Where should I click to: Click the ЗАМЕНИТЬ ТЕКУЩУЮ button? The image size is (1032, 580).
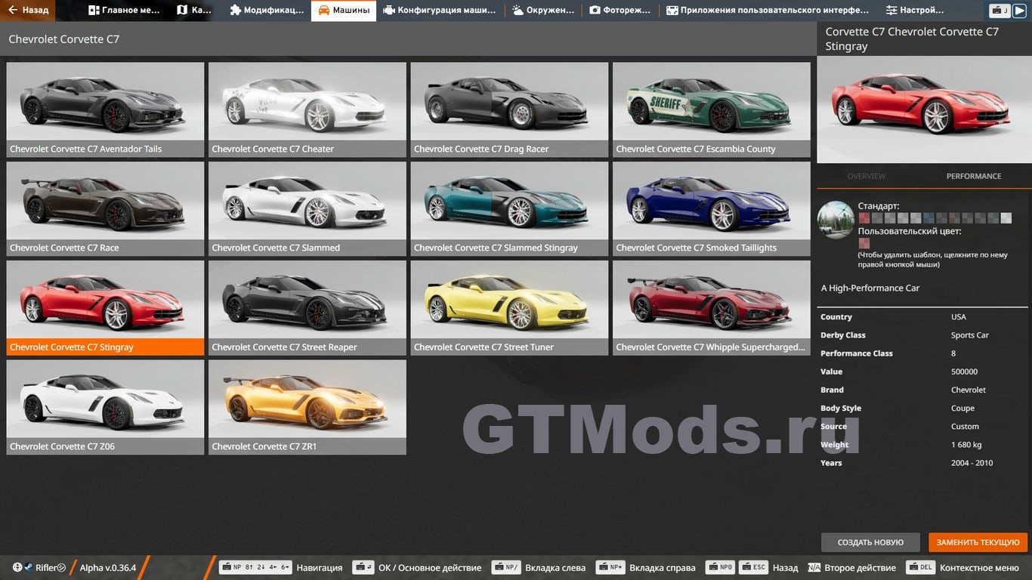978,542
